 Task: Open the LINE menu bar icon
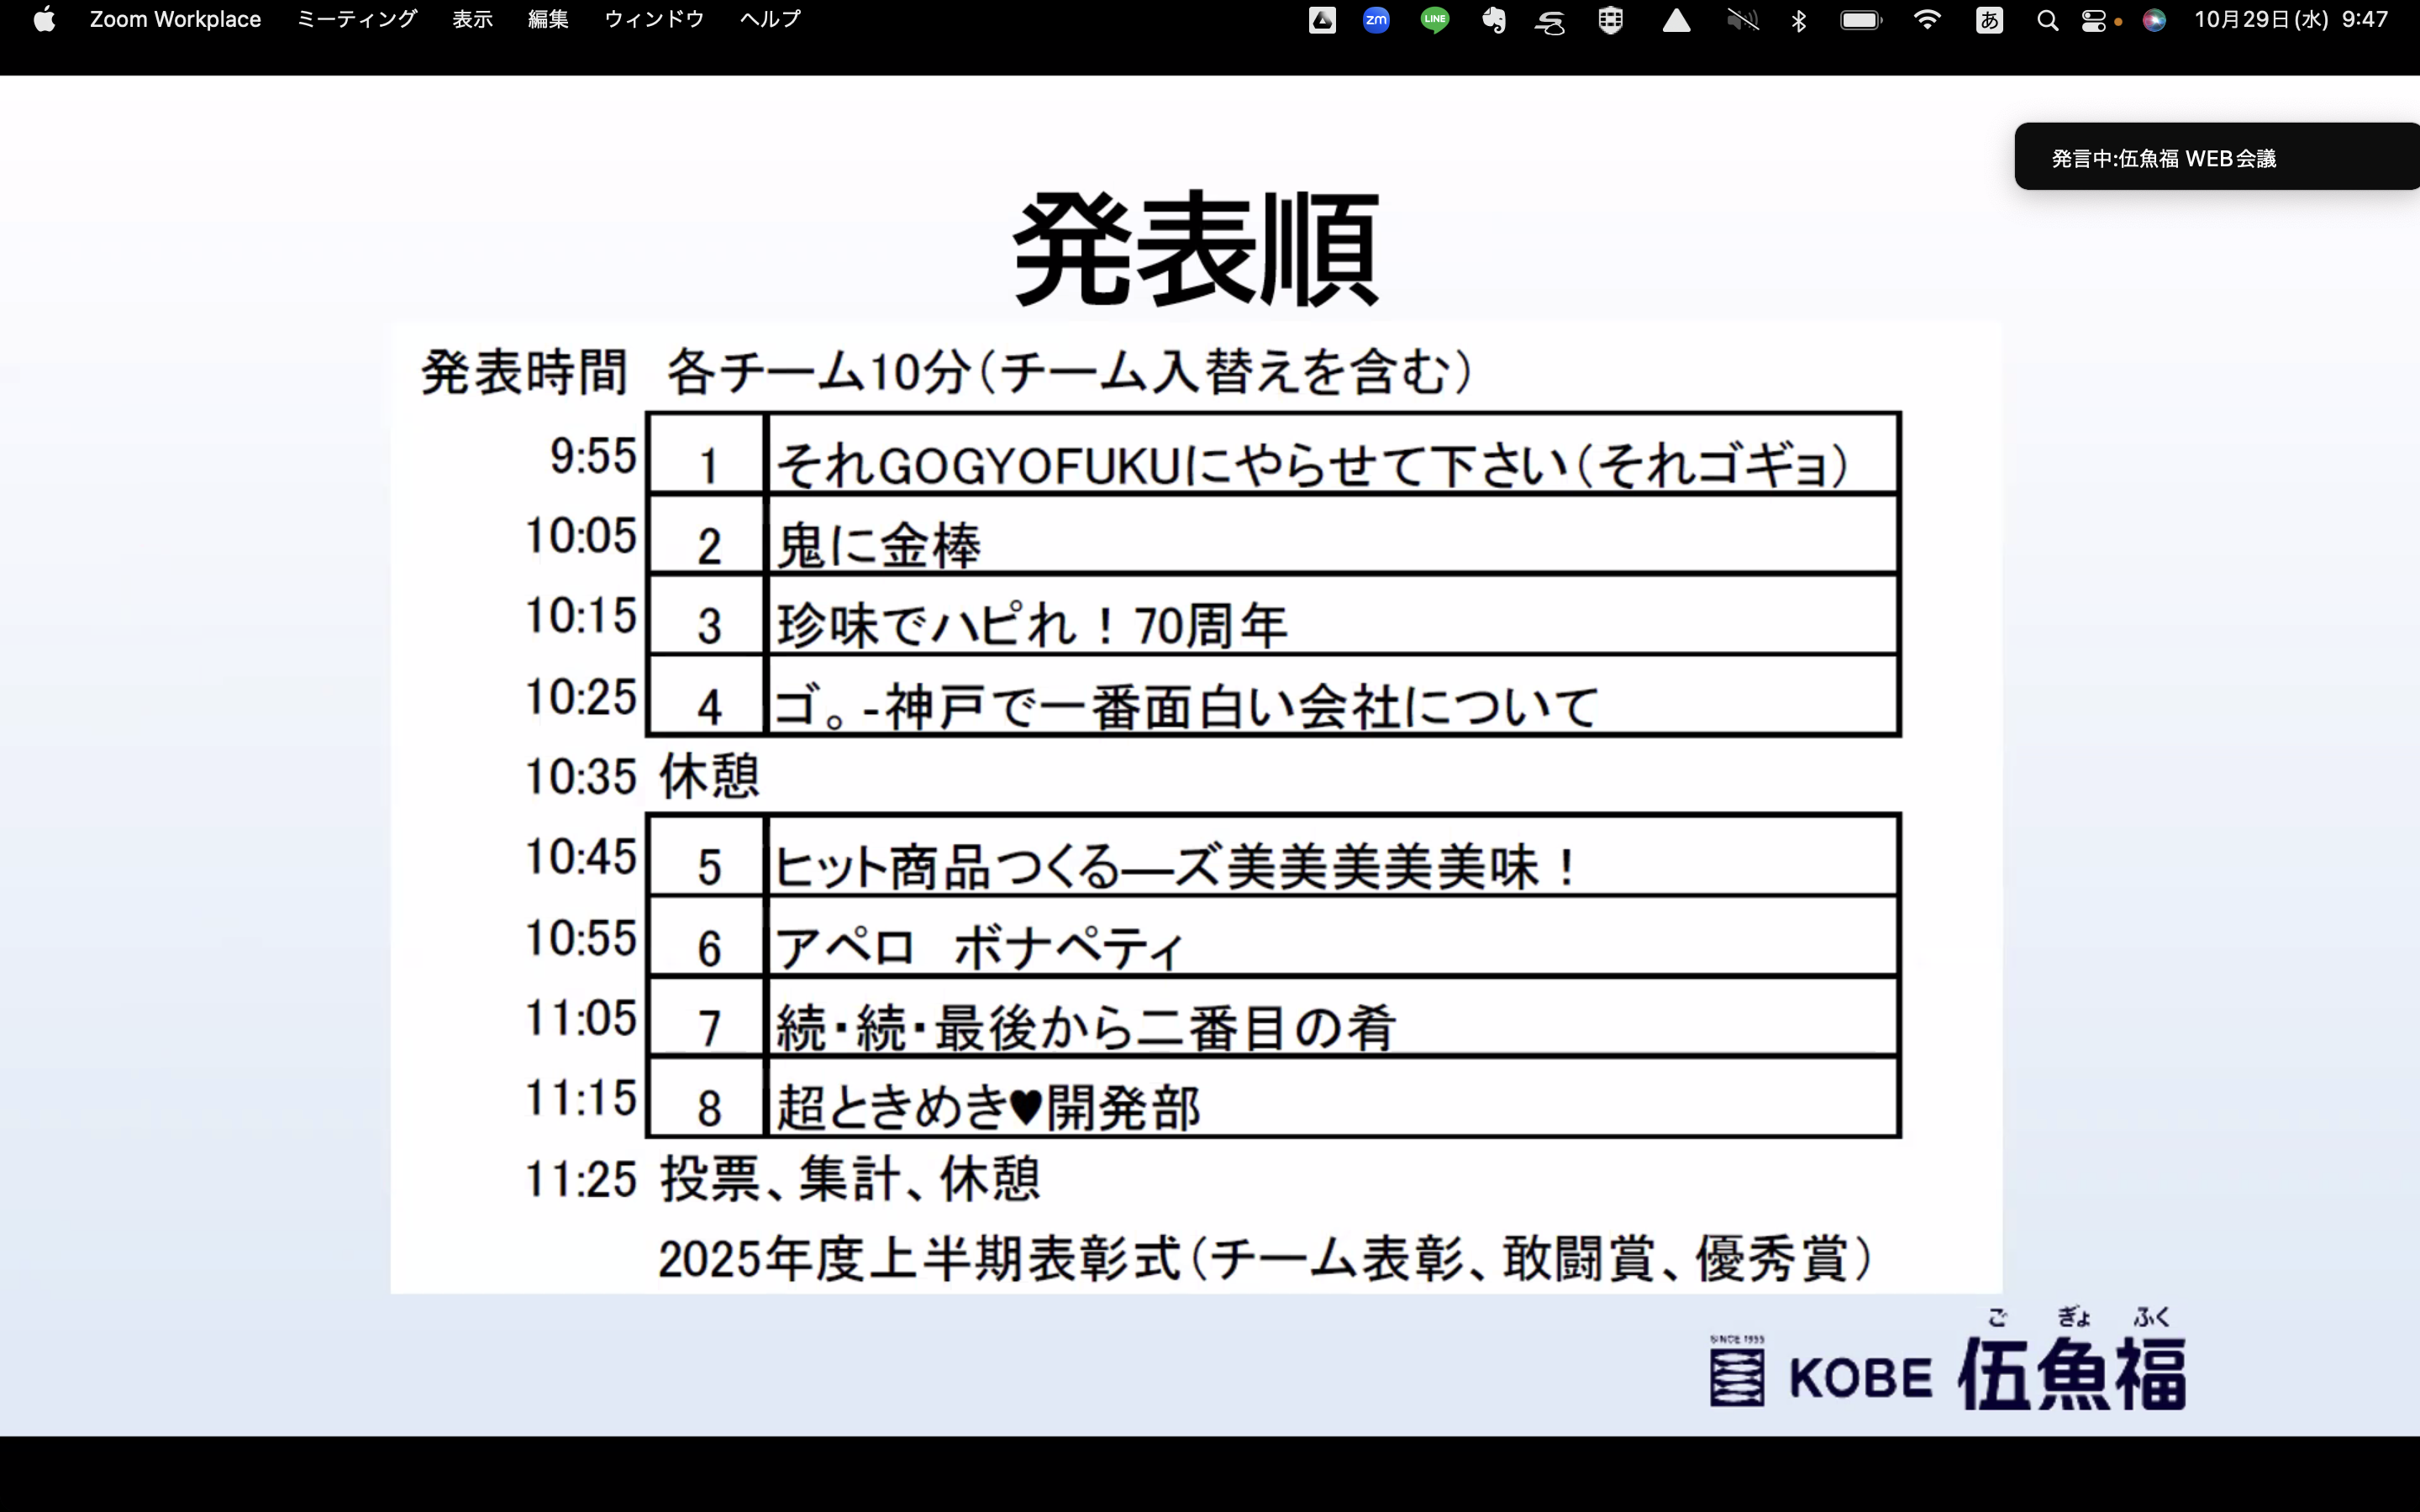pos(1435,20)
